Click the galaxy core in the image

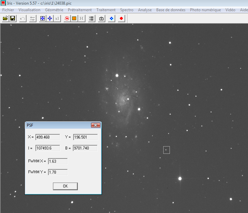(x=123, y=100)
